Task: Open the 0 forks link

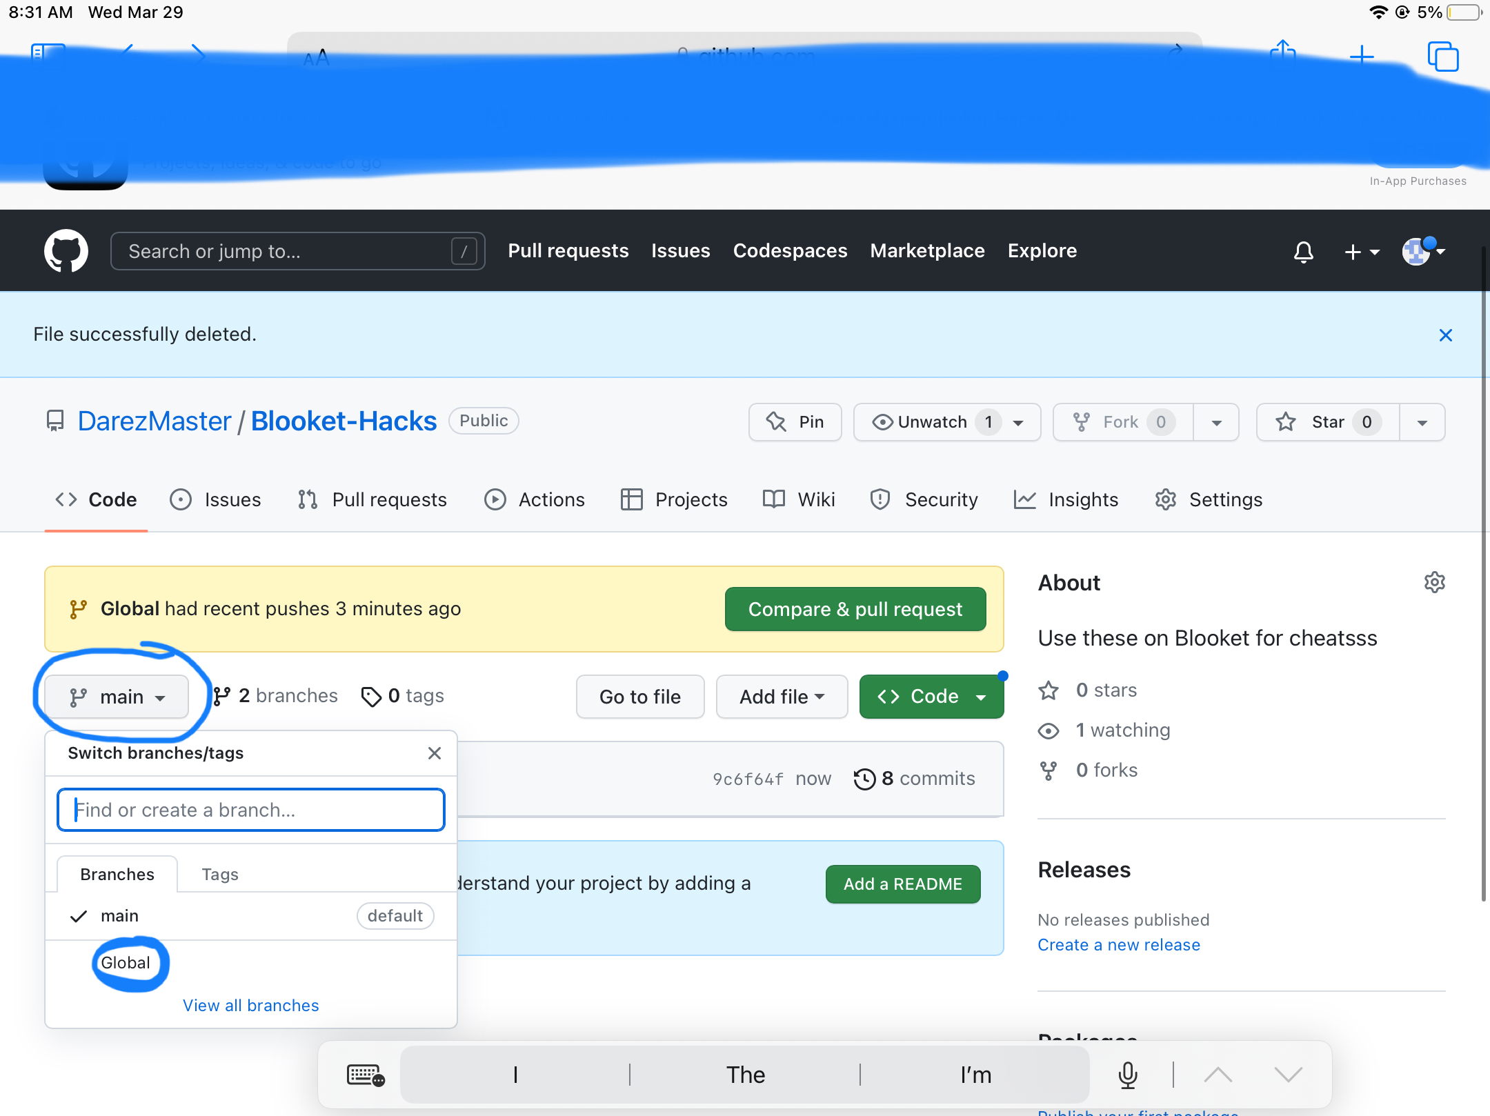Action: coord(1089,770)
